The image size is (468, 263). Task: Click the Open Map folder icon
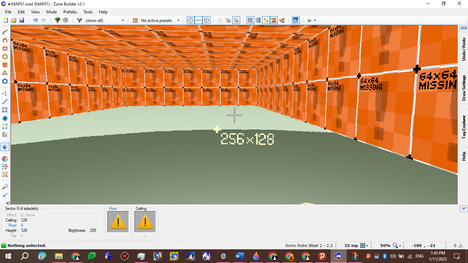pos(14,20)
